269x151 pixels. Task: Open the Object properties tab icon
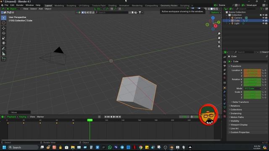point(225,88)
